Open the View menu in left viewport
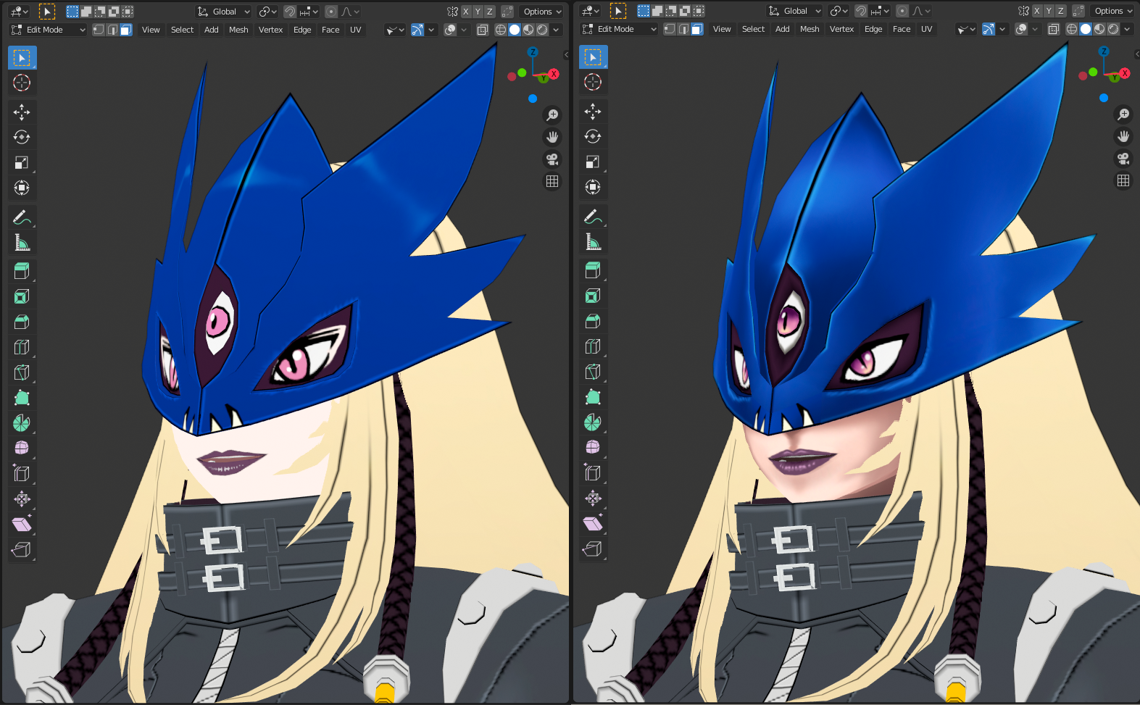The height and width of the screenshot is (705, 1140). point(151,30)
